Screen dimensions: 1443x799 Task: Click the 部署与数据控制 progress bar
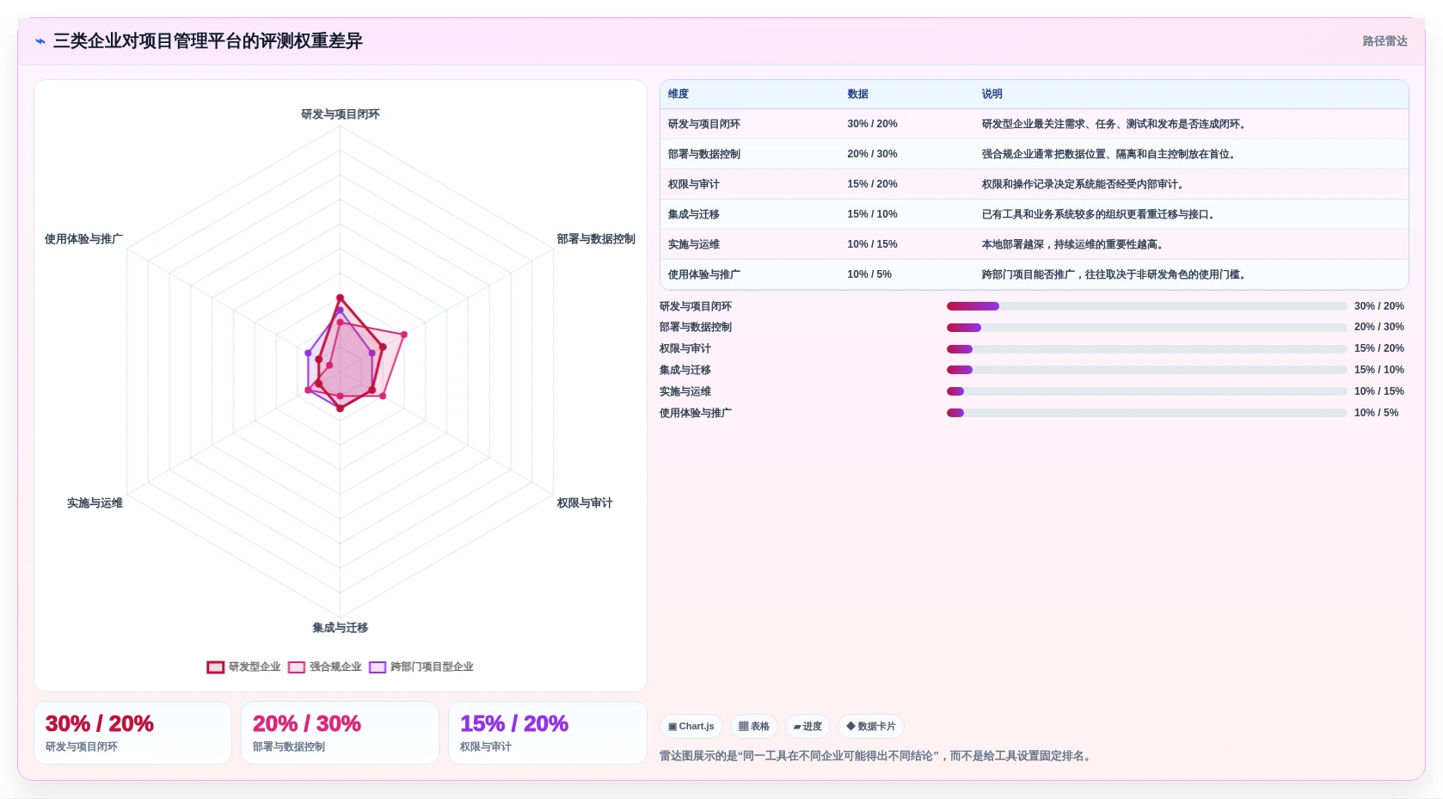click(x=1146, y=328)
